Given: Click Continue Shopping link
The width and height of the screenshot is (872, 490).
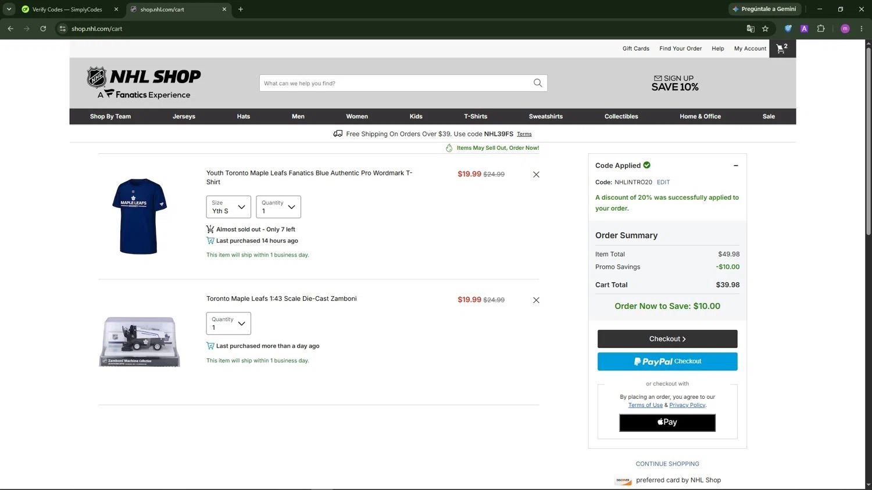Looking at the screenshot, I should pyautogui.click(x=667, y=464).
